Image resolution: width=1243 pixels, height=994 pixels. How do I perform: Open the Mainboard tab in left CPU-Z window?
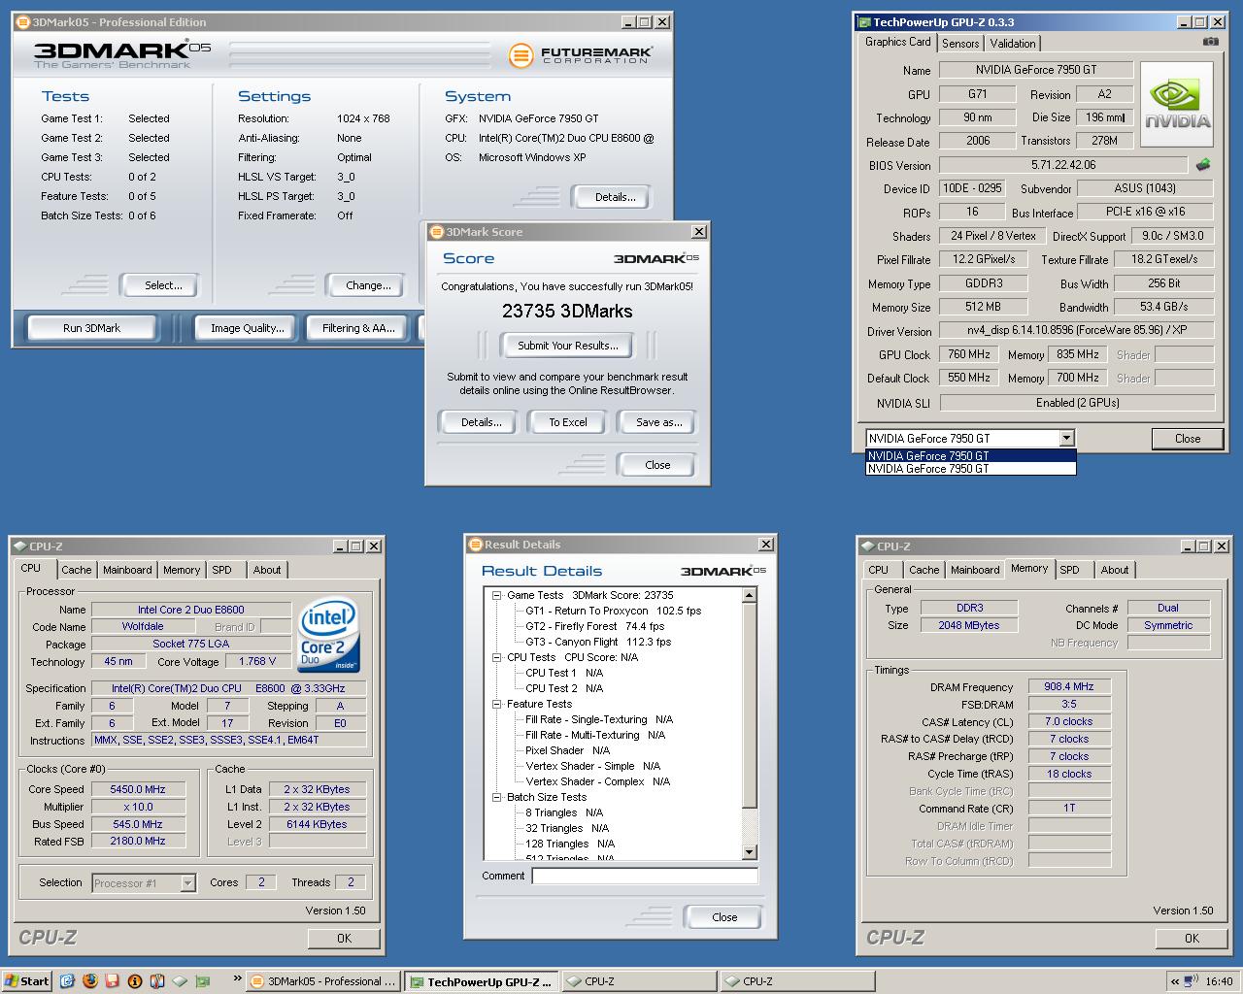(127, 570)
